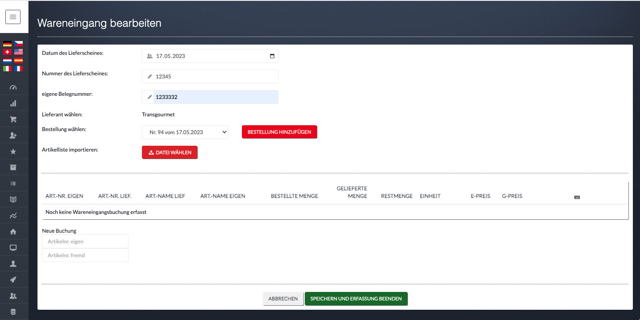Click the keyboard icon in table header

[577, 197]
